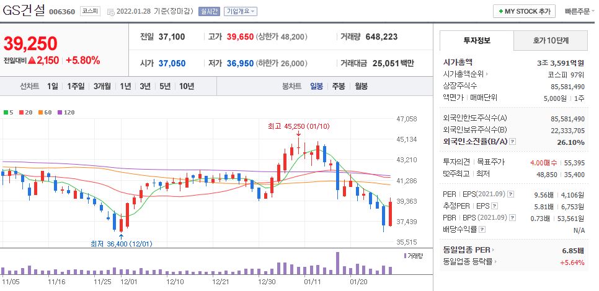Click the purple 거래량 volume legend
The height and width of the screenshot is (291, 599).
click(414, 256)
